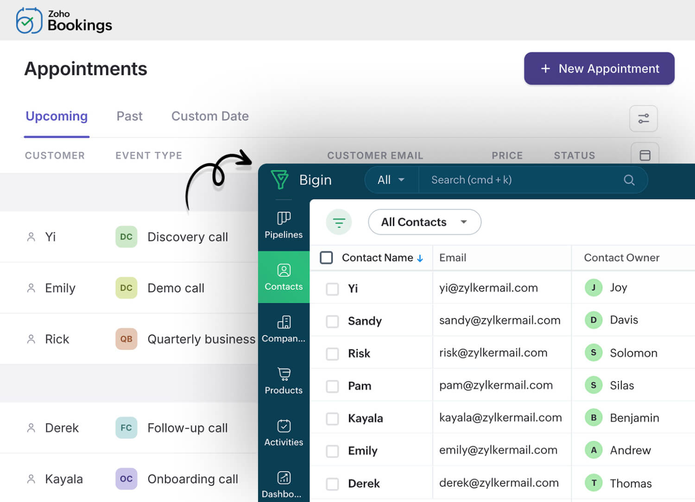The height and width of the screenshot is (502, 695).
Task: Click the FC badge for Follow-up call
Action: tap(126, 428)
